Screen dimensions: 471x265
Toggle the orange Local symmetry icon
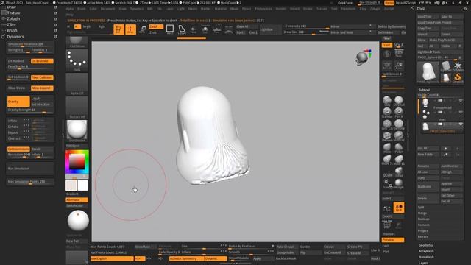coord(399,208)
